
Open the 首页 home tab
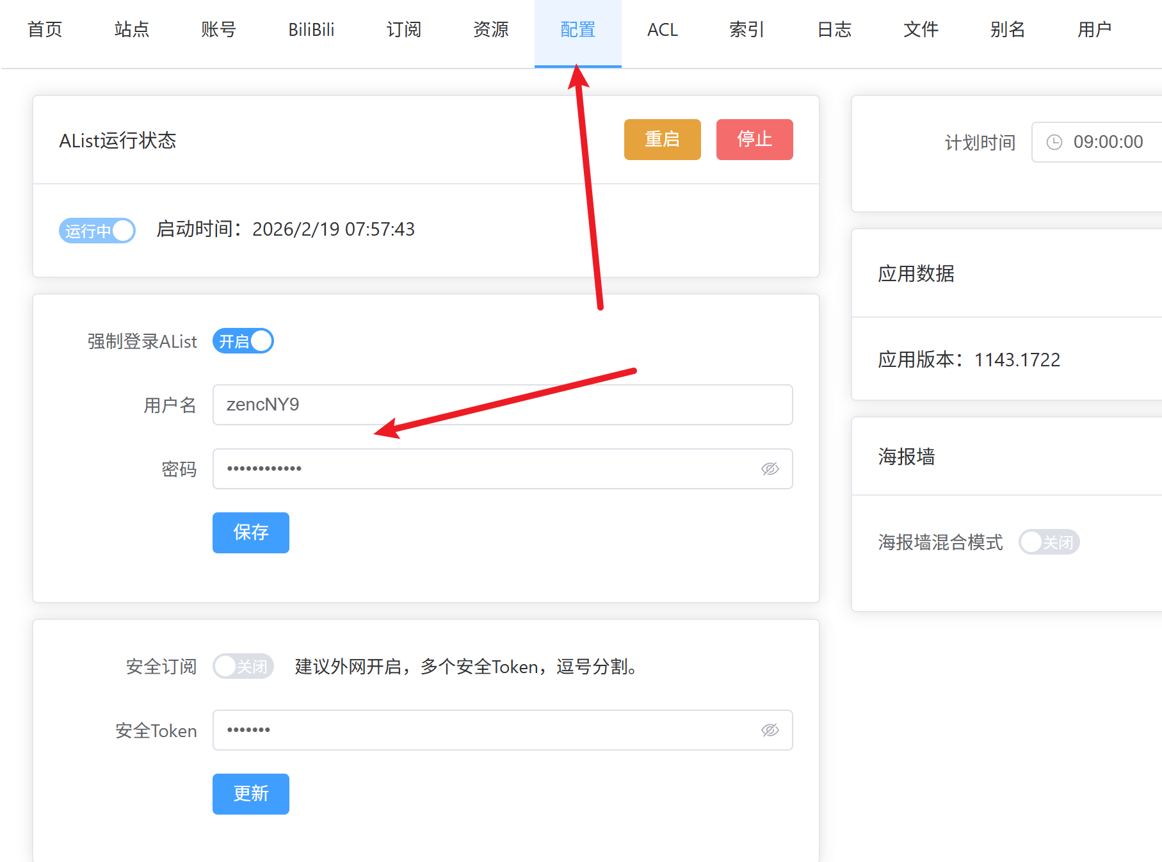click(45, 30)
